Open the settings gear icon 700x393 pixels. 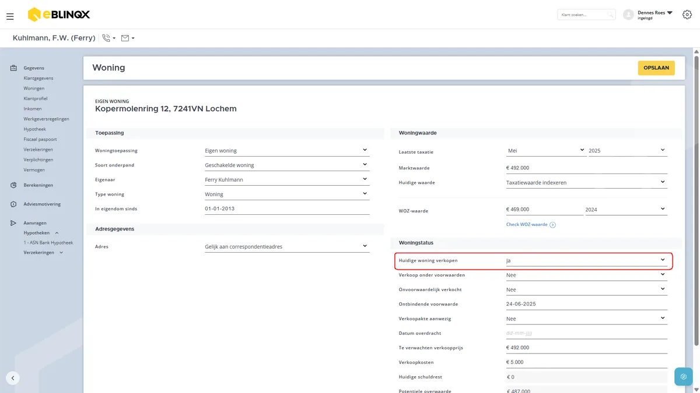click(x=687, y=15)
